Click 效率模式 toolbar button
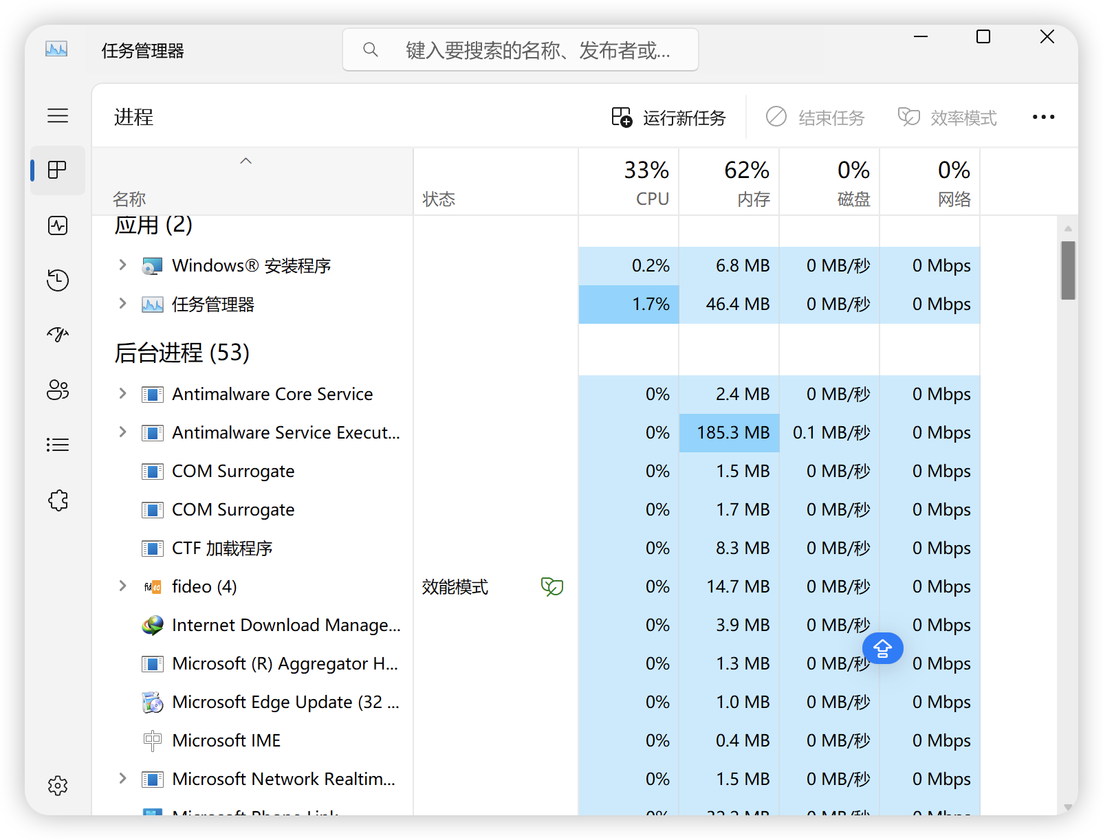 (x=947, y=118)
